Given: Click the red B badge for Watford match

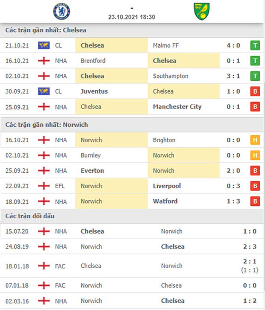Looking at the screenshot, I should 255,201.
